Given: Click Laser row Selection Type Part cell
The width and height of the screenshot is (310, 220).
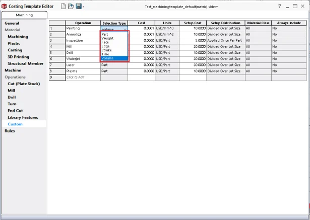Looking at the screenshot, I should pyautogui.click(x=114, y=65).
